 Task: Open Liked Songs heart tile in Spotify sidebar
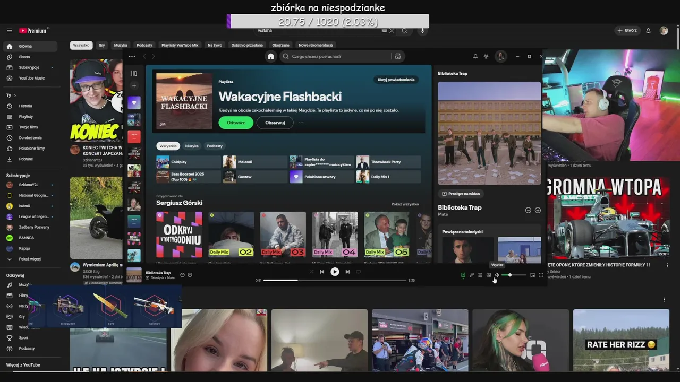point(134,102)
